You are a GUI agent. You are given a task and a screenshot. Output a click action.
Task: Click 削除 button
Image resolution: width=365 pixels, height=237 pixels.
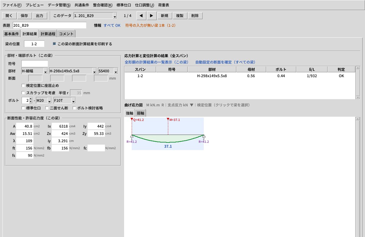[195, 16]
